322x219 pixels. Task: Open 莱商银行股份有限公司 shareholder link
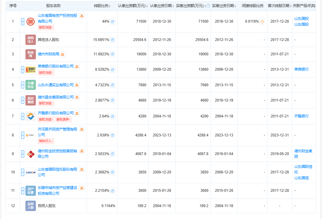pos(56,66)
